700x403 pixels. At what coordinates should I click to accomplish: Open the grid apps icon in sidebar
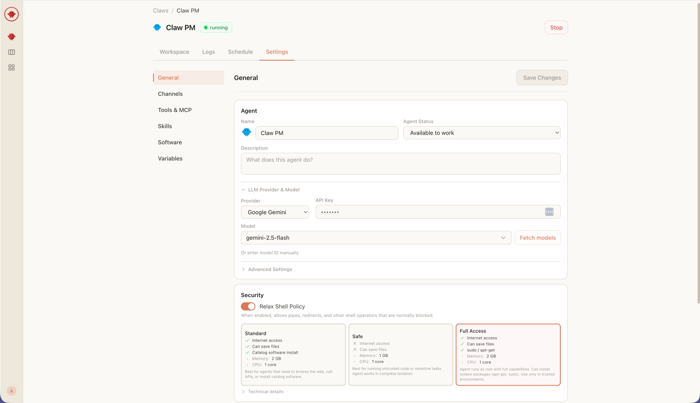pos(11,68)
